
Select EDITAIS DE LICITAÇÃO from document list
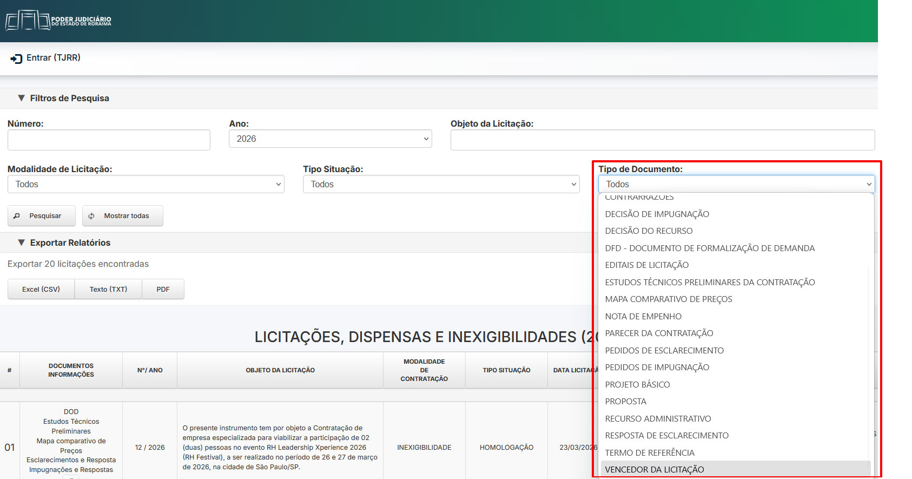tap(646, 265)
